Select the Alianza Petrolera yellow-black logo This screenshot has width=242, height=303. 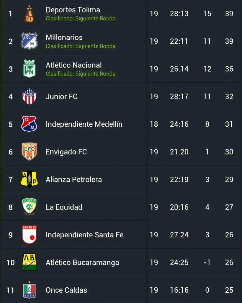tap(29, 179)
